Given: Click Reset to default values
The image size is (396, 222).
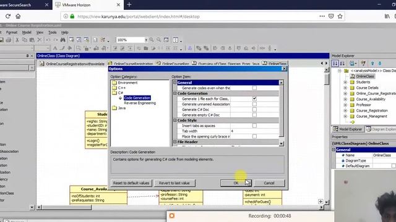Looking at the screenshot, I should coord(131,183).
